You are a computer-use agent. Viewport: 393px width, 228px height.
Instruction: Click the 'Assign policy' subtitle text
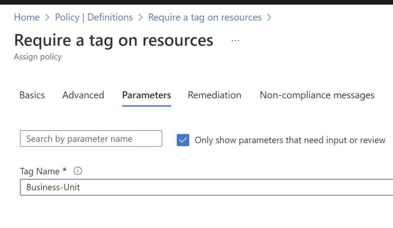38,57
